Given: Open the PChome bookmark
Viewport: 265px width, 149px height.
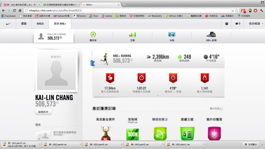Looking at the screenshot, I should click(x=79, y=16).
